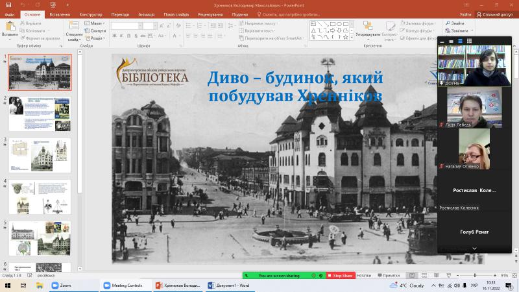Switch to Design (Конструктор) tab

tap(91, 14)
